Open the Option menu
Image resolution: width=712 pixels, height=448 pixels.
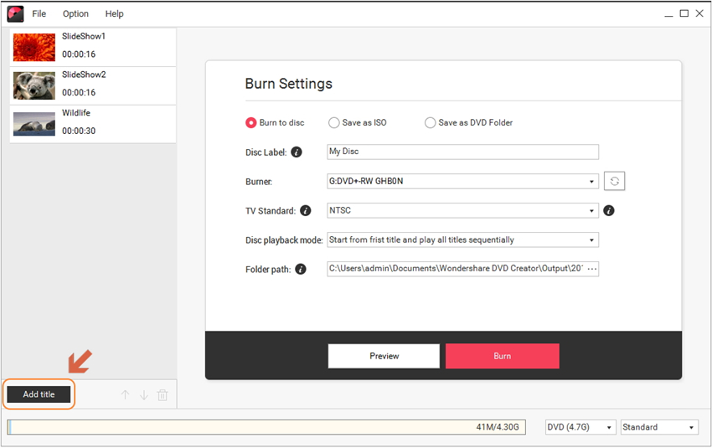75,13
